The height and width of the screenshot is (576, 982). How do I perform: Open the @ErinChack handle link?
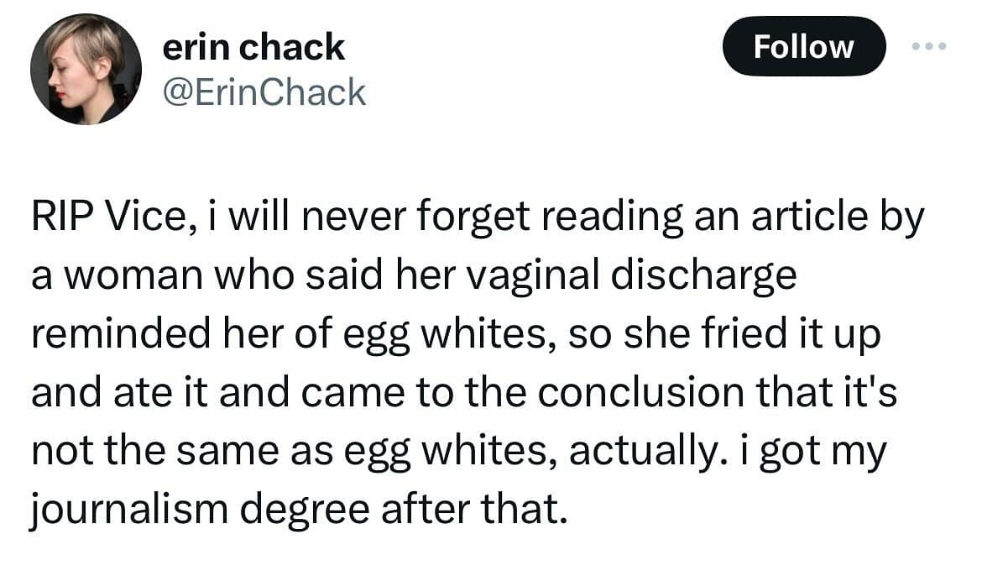coord(264,92)
